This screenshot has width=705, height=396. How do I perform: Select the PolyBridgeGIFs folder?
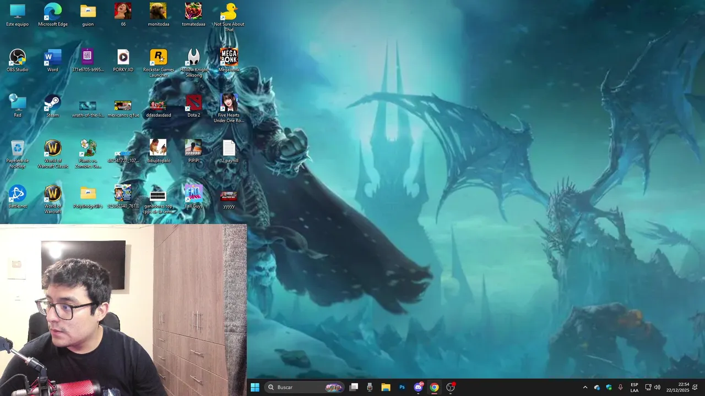click(x=88, y=197)
